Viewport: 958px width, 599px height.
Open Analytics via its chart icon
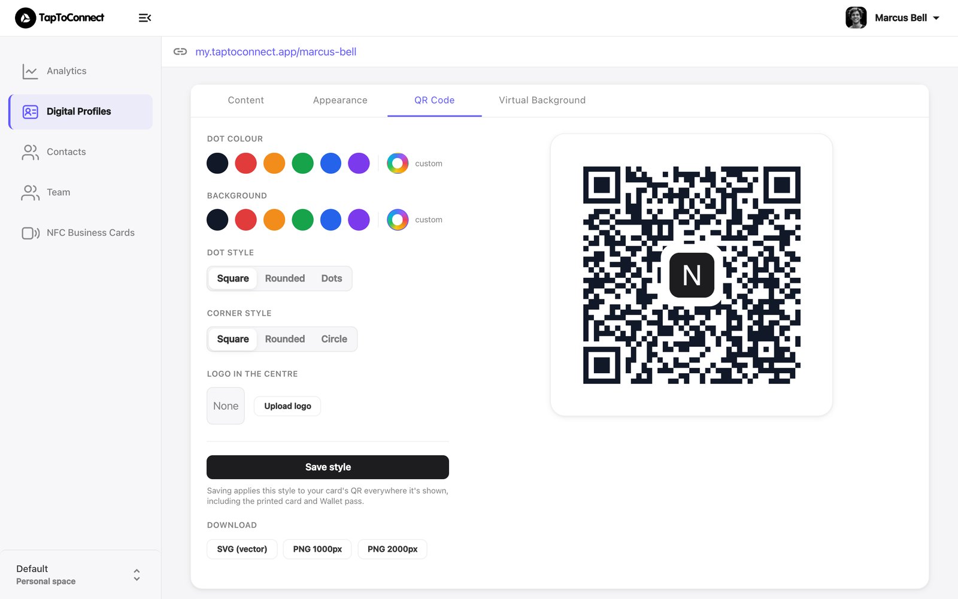click(x=30, y=71)
